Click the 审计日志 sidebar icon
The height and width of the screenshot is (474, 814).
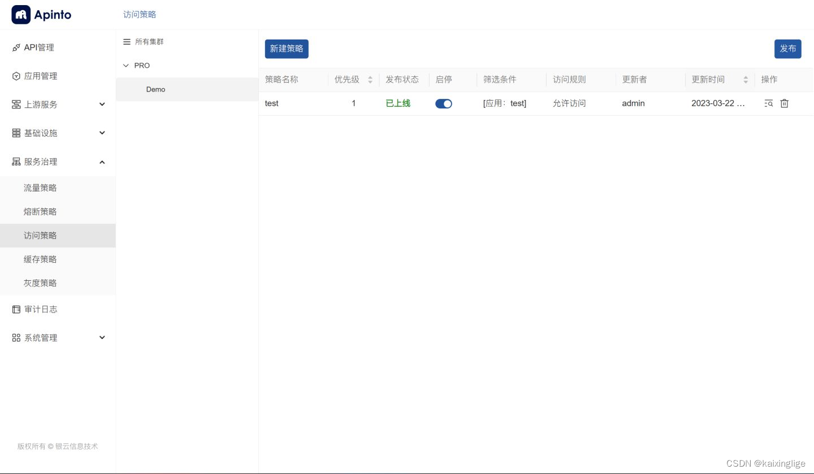pos(16,310)
